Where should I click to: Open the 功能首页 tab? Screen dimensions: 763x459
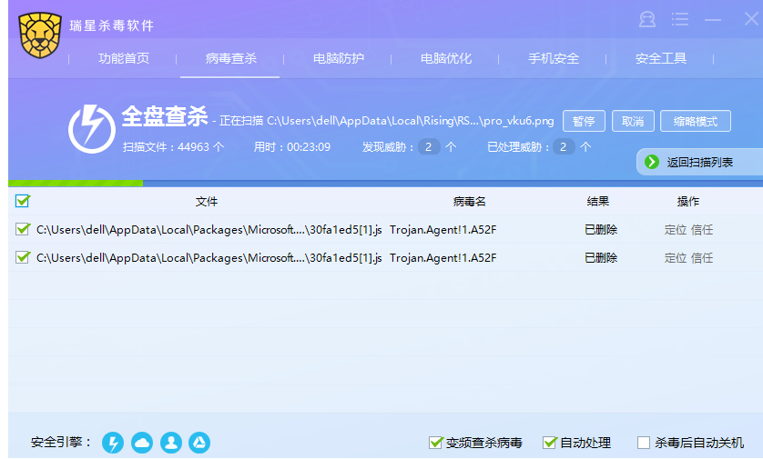click(x=124, y=58)
